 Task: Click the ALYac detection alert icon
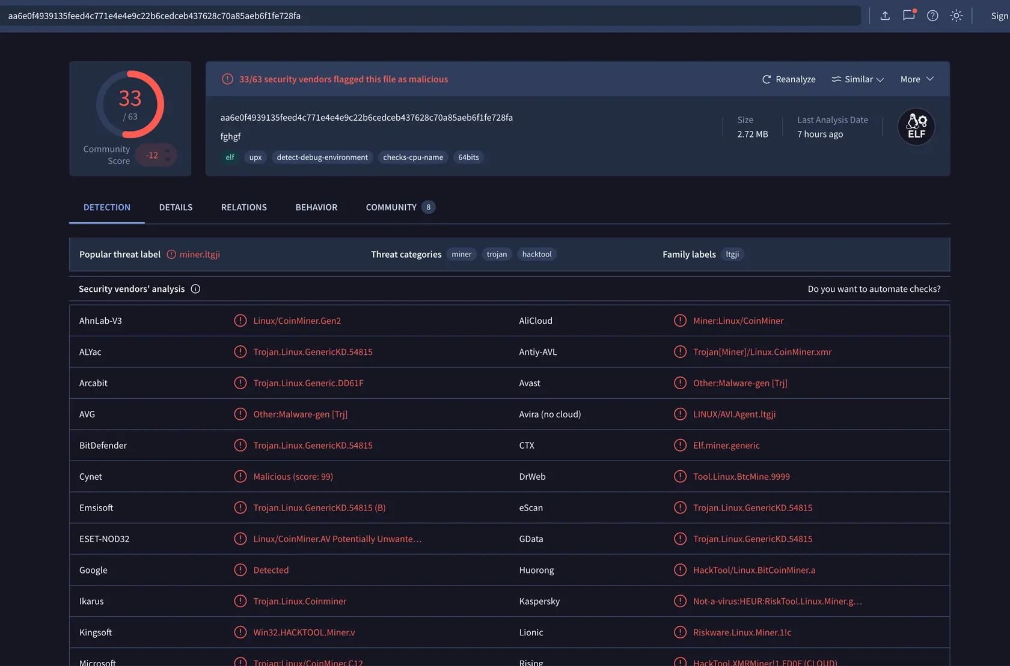click(x=240, y=352)
